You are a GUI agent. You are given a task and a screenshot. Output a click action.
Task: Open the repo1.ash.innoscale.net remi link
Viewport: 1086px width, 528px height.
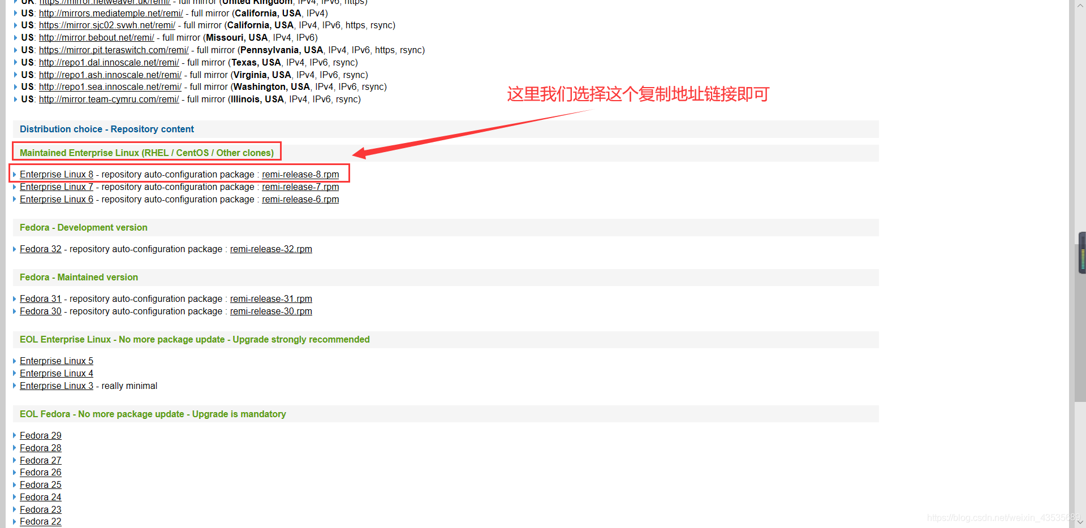tap(110, 75)
